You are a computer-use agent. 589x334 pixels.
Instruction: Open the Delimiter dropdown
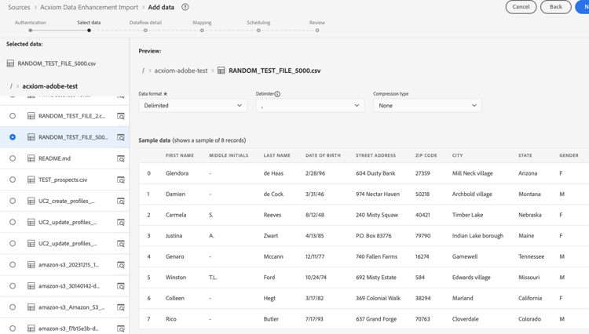310,105
